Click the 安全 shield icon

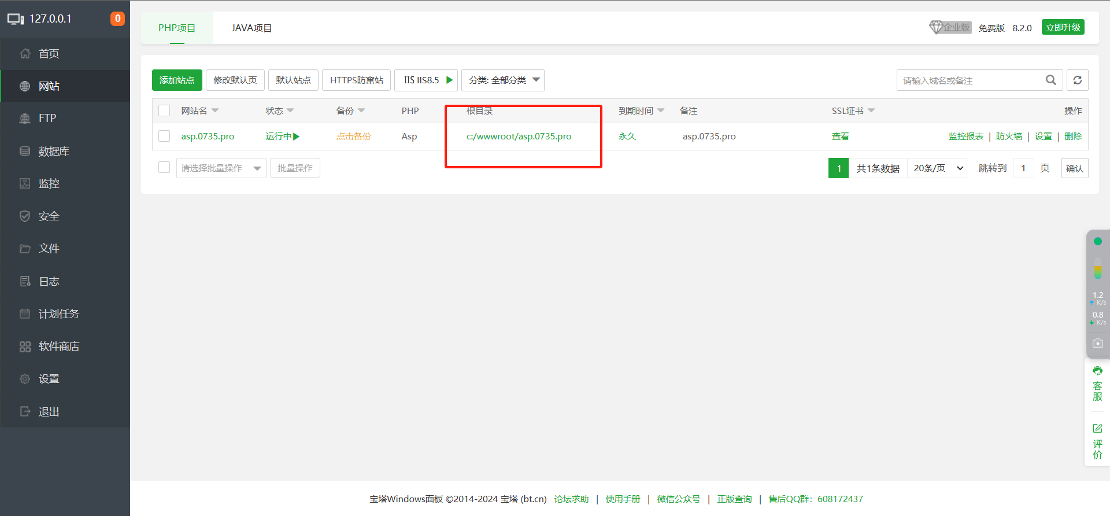25,216
